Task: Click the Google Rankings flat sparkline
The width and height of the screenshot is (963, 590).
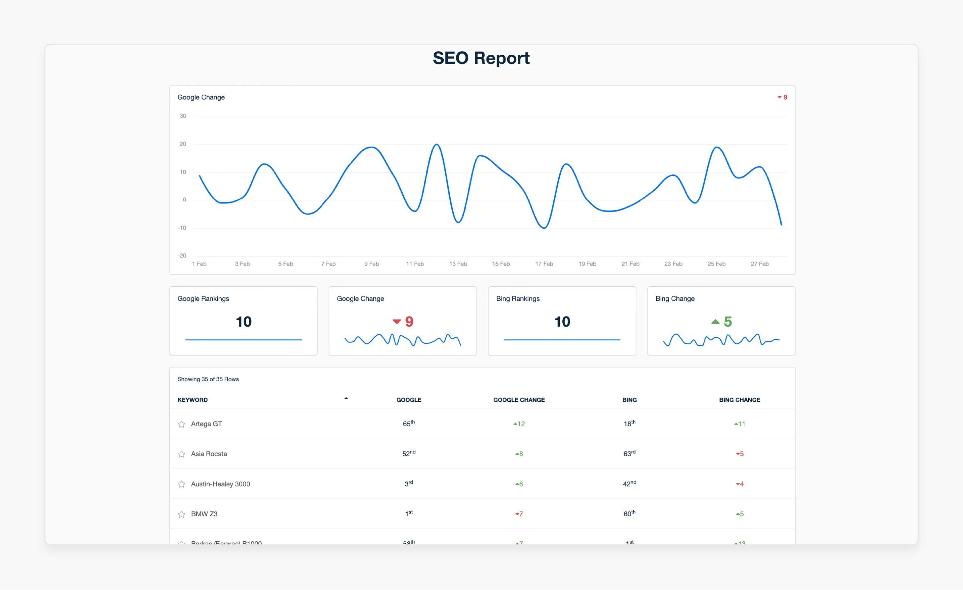Action: tap(243, 340)
